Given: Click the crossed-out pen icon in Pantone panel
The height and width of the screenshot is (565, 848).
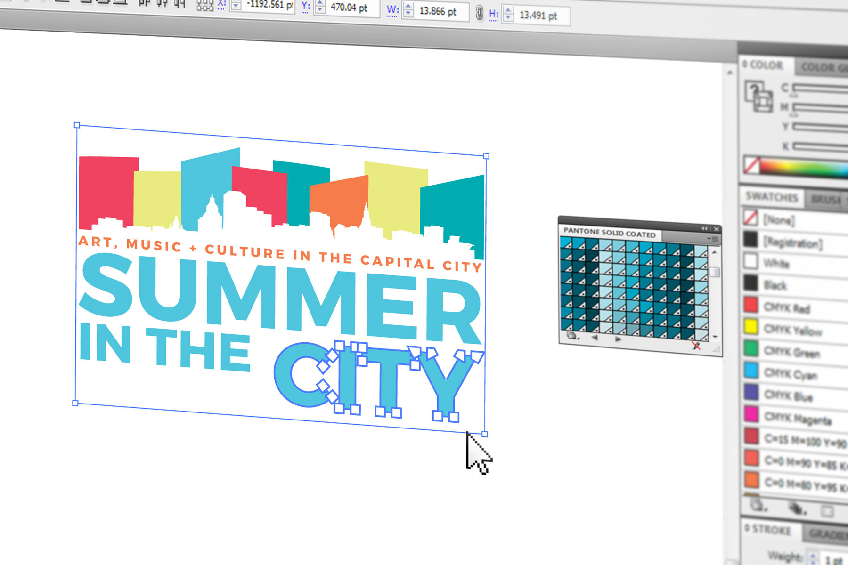Looking at the screenshot, I should 696,346.
